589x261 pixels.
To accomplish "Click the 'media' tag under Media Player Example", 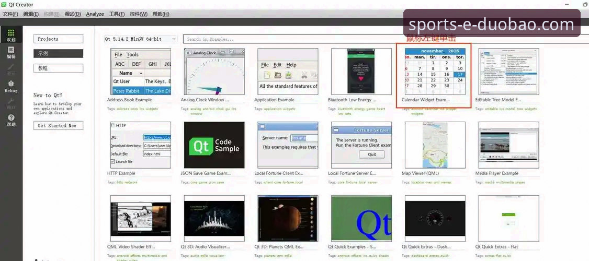I will pos(490,182).
